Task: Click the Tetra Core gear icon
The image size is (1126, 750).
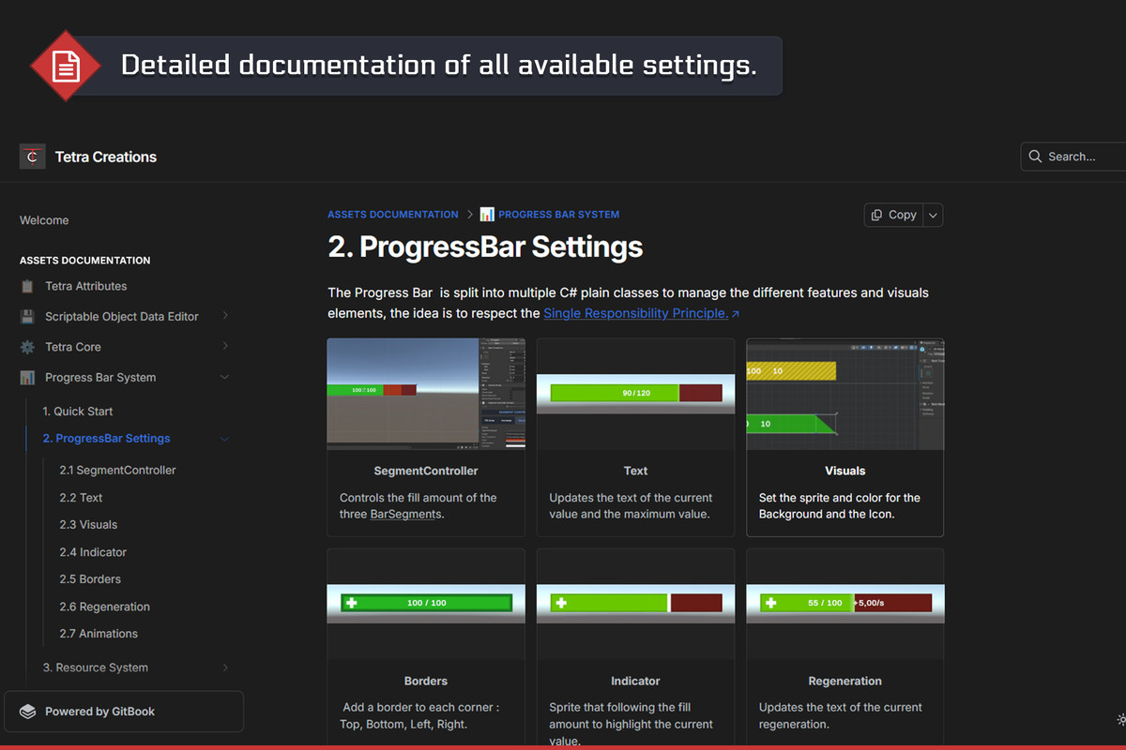Action: [27, 347]
